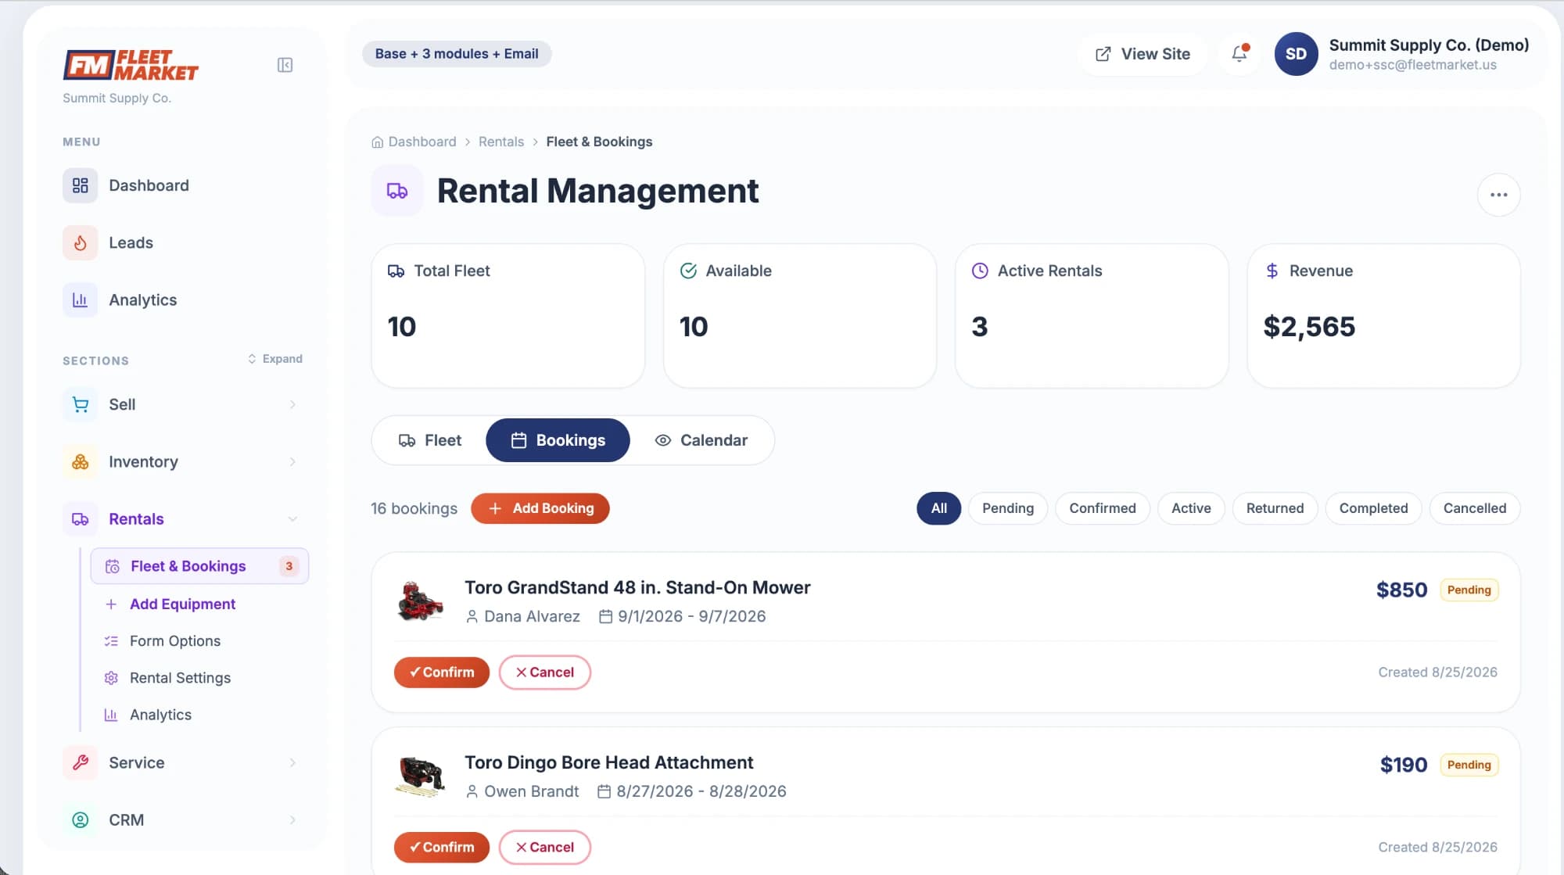Filter bookings by Returned
This screenshot has width=1564, height=875.
click(x=1275, y=508)
